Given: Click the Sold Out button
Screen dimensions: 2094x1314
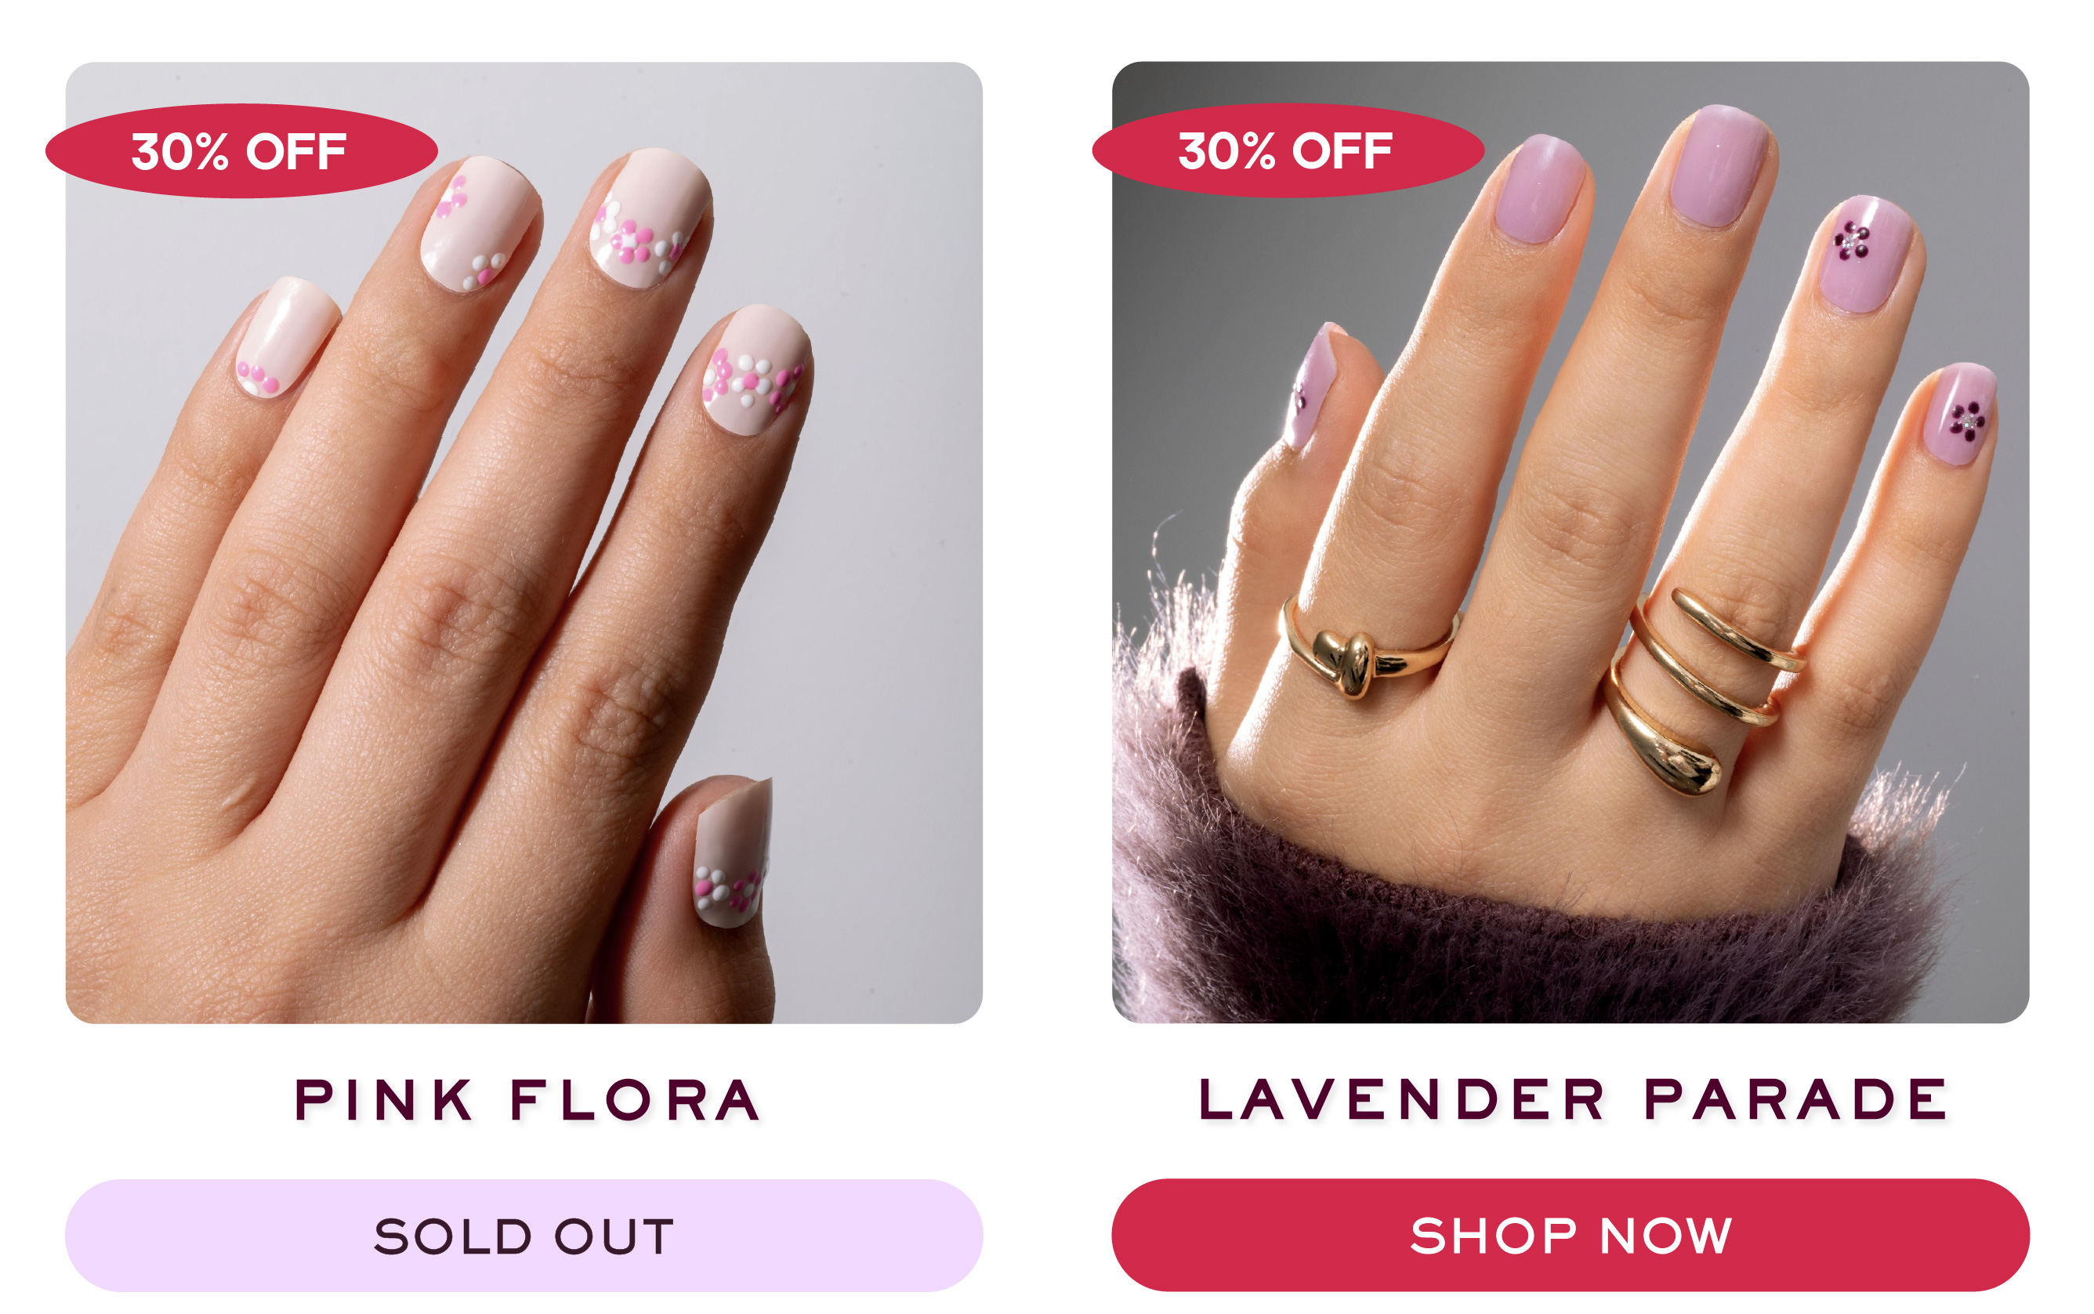Looking at the screenshot, I should pyautogui.click(x=524, y=1235).
